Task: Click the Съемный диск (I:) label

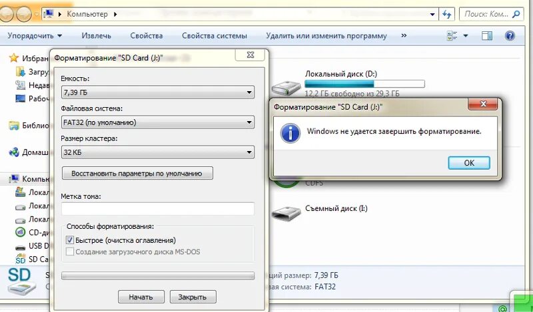Action: click(336, 208)
